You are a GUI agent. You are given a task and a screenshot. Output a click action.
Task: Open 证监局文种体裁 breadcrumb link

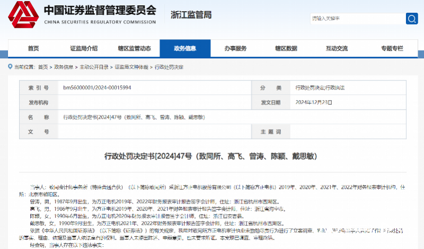click(131, 67)
